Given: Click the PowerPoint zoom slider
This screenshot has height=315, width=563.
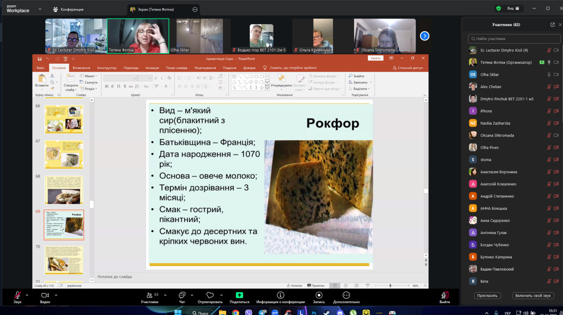Looking at the screenshot, I should point(390,286).
